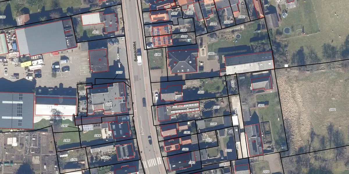Select parcel 2271
Viewport: 349px width, 174px height.
coord(209,140)
